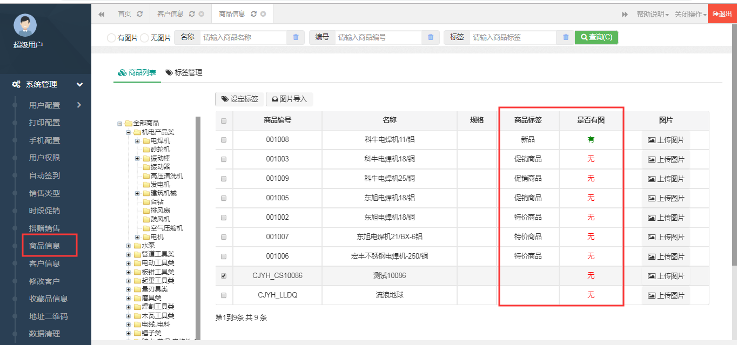Uncheck the CJYH_CS10086 row checkbox
The image size is (737, 345).
(224, 276)
